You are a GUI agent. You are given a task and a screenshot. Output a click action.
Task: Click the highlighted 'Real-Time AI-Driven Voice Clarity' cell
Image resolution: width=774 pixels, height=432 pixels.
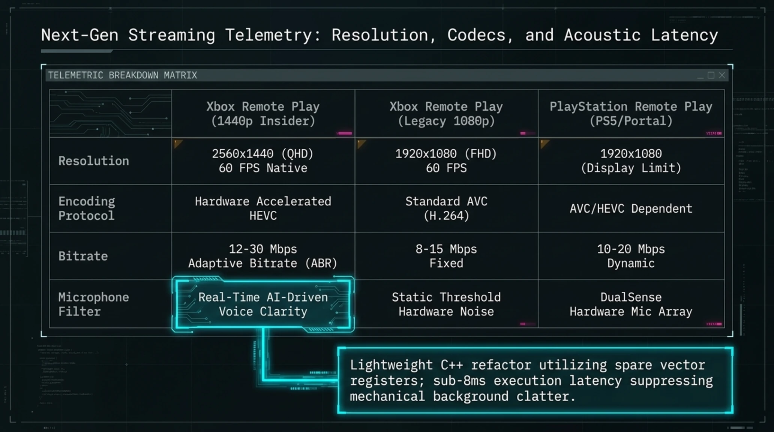[263, 304]
